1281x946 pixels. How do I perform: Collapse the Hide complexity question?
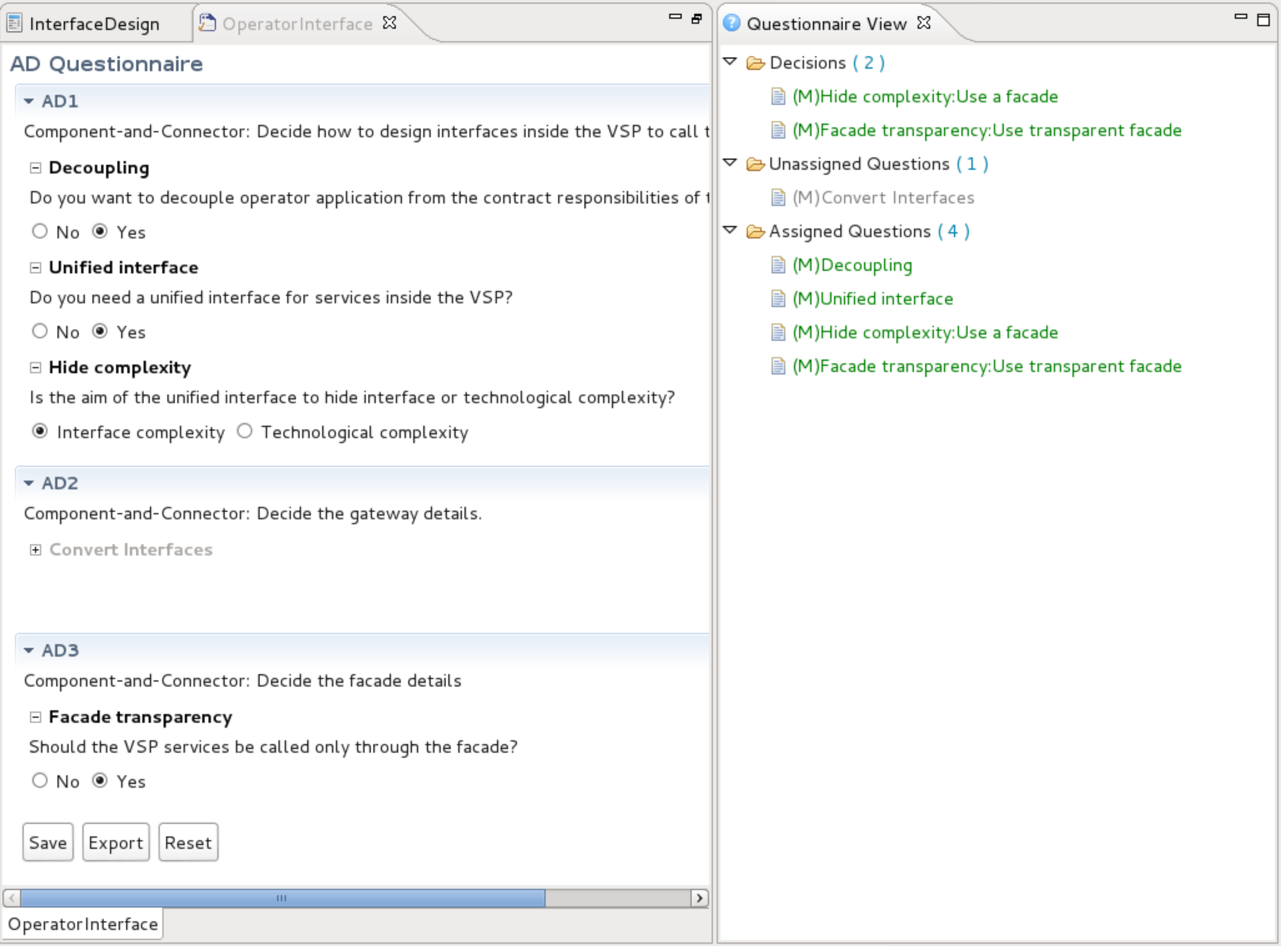[36, 368]
